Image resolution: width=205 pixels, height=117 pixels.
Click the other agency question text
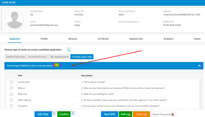tap(124, 100)
